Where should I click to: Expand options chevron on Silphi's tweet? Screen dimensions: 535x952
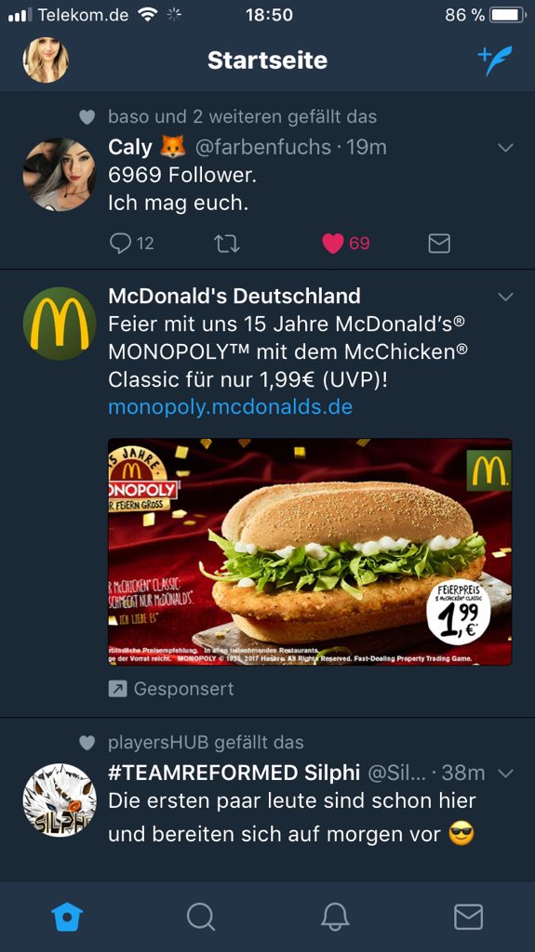(505, 773)
